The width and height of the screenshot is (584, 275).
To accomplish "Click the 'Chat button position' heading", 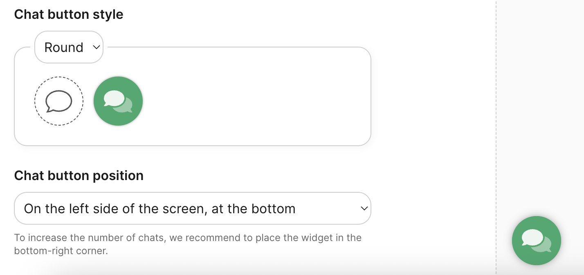I will [79, 176].
